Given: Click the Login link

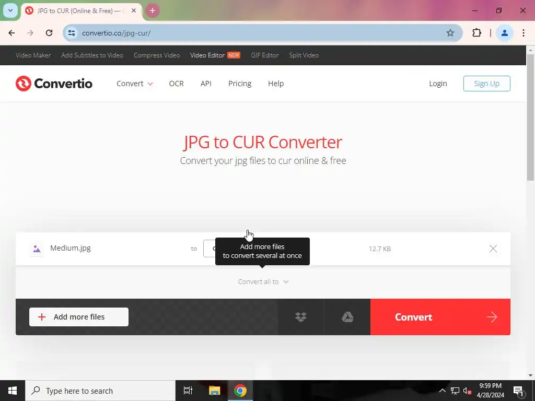Looking at the screenshot, I should [x=438, y=84].
